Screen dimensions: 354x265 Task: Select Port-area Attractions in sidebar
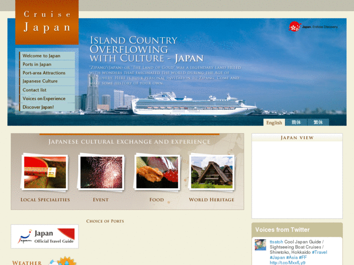coord(47,73)
